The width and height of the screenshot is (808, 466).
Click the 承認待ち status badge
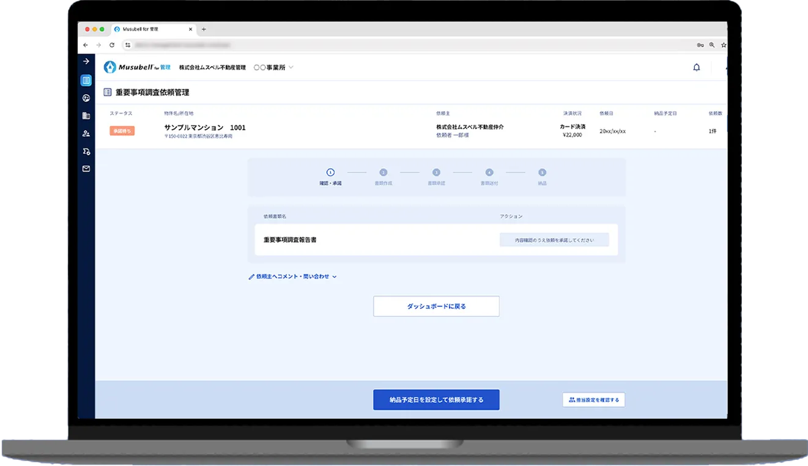point(121,130)
